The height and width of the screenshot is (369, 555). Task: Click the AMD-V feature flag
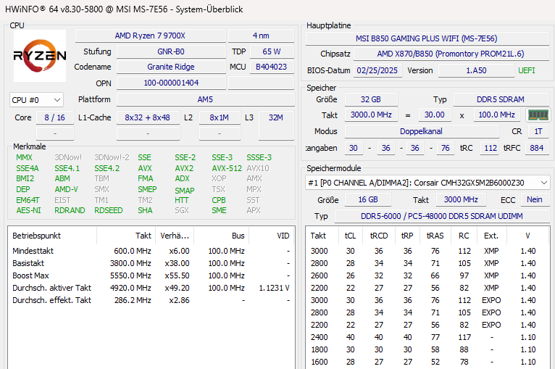click(x=66, y=189)
